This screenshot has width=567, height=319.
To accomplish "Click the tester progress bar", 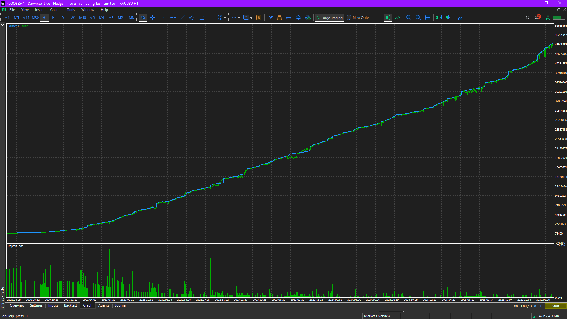I will tap(391, 311).
